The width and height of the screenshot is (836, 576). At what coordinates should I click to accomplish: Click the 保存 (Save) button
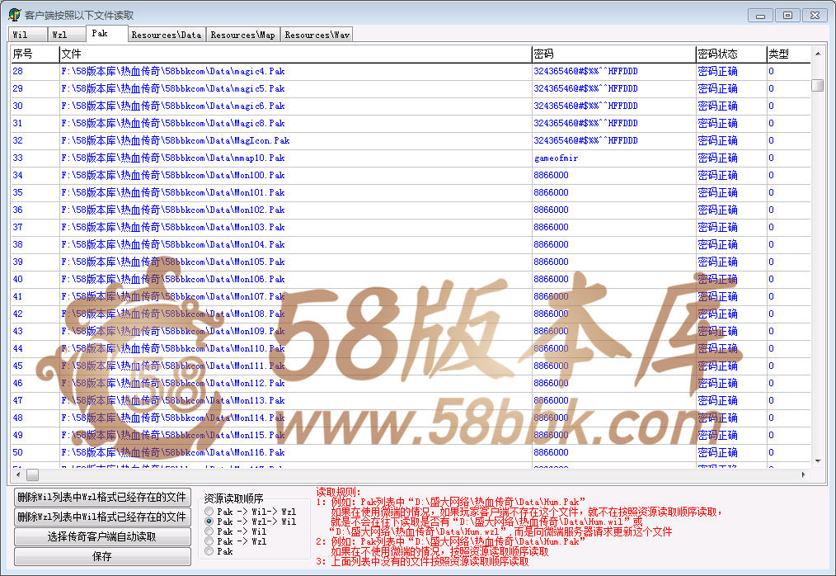(102, 556)
